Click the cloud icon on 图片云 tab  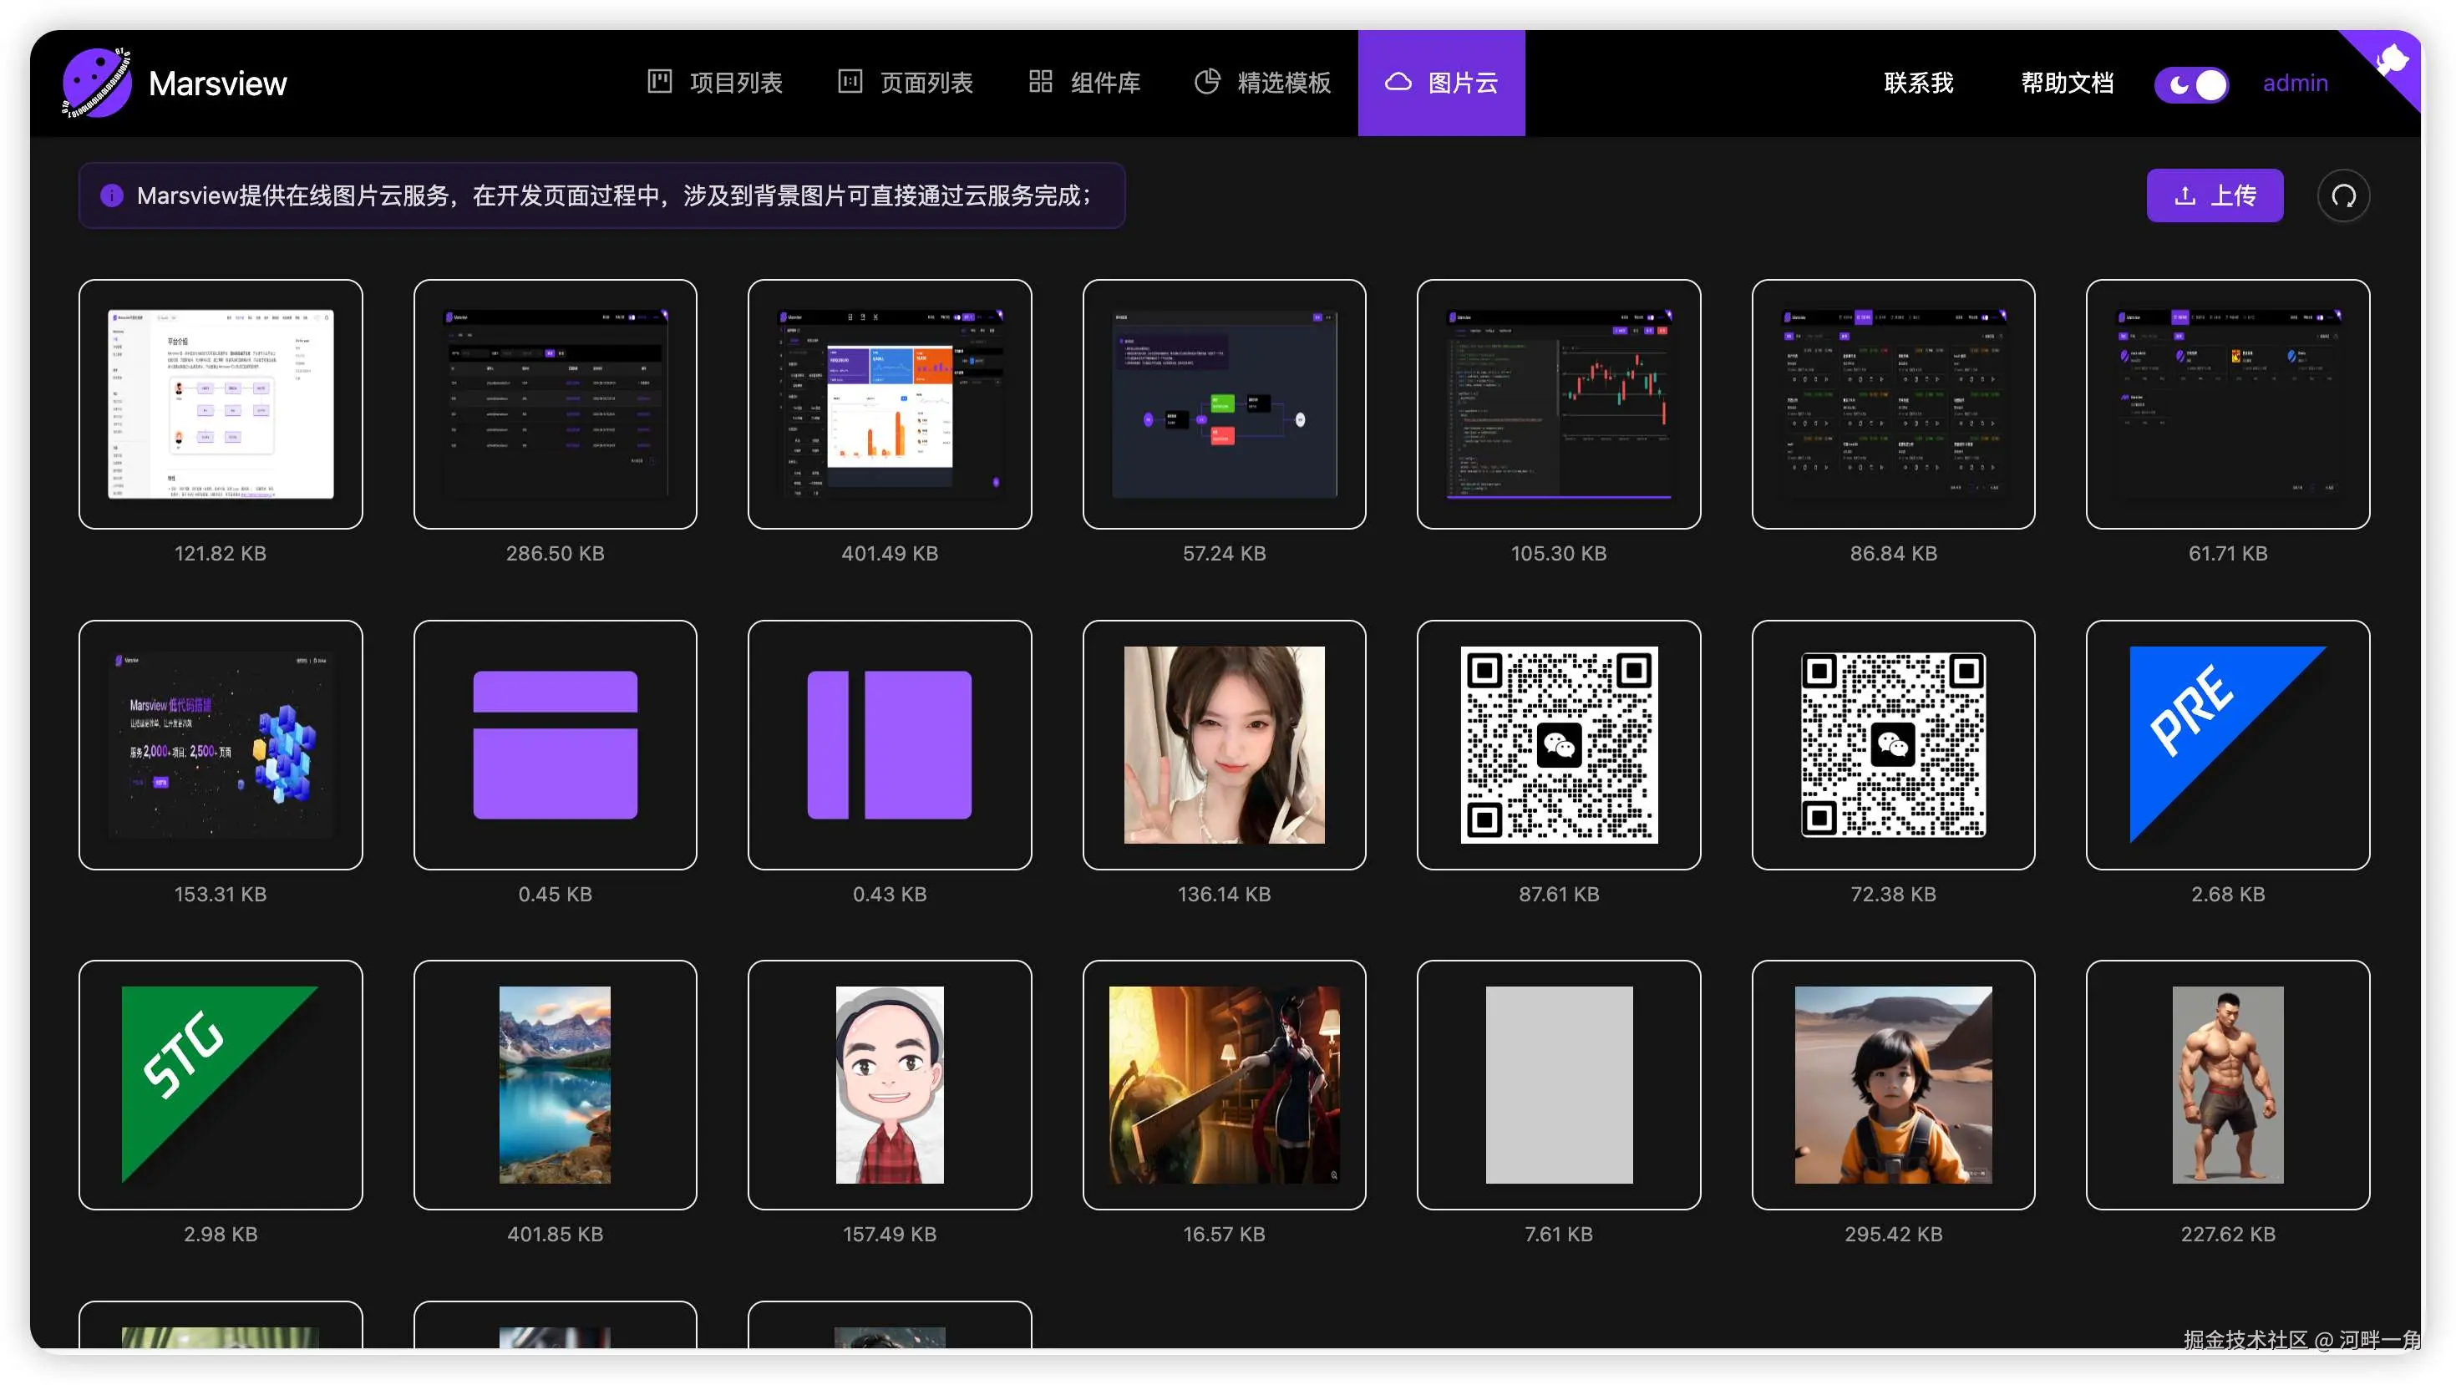pos(1397,82)
